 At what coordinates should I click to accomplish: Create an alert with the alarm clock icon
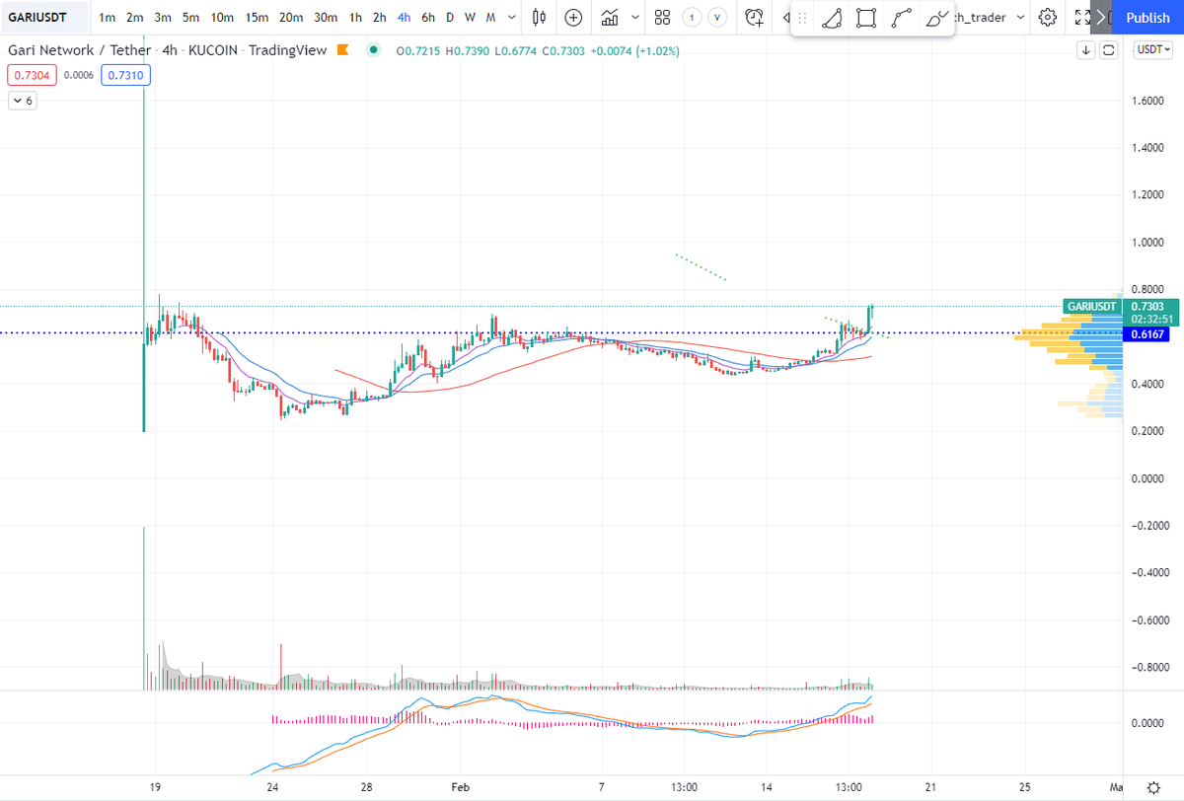pyautogui.click(x=755, y=17)
